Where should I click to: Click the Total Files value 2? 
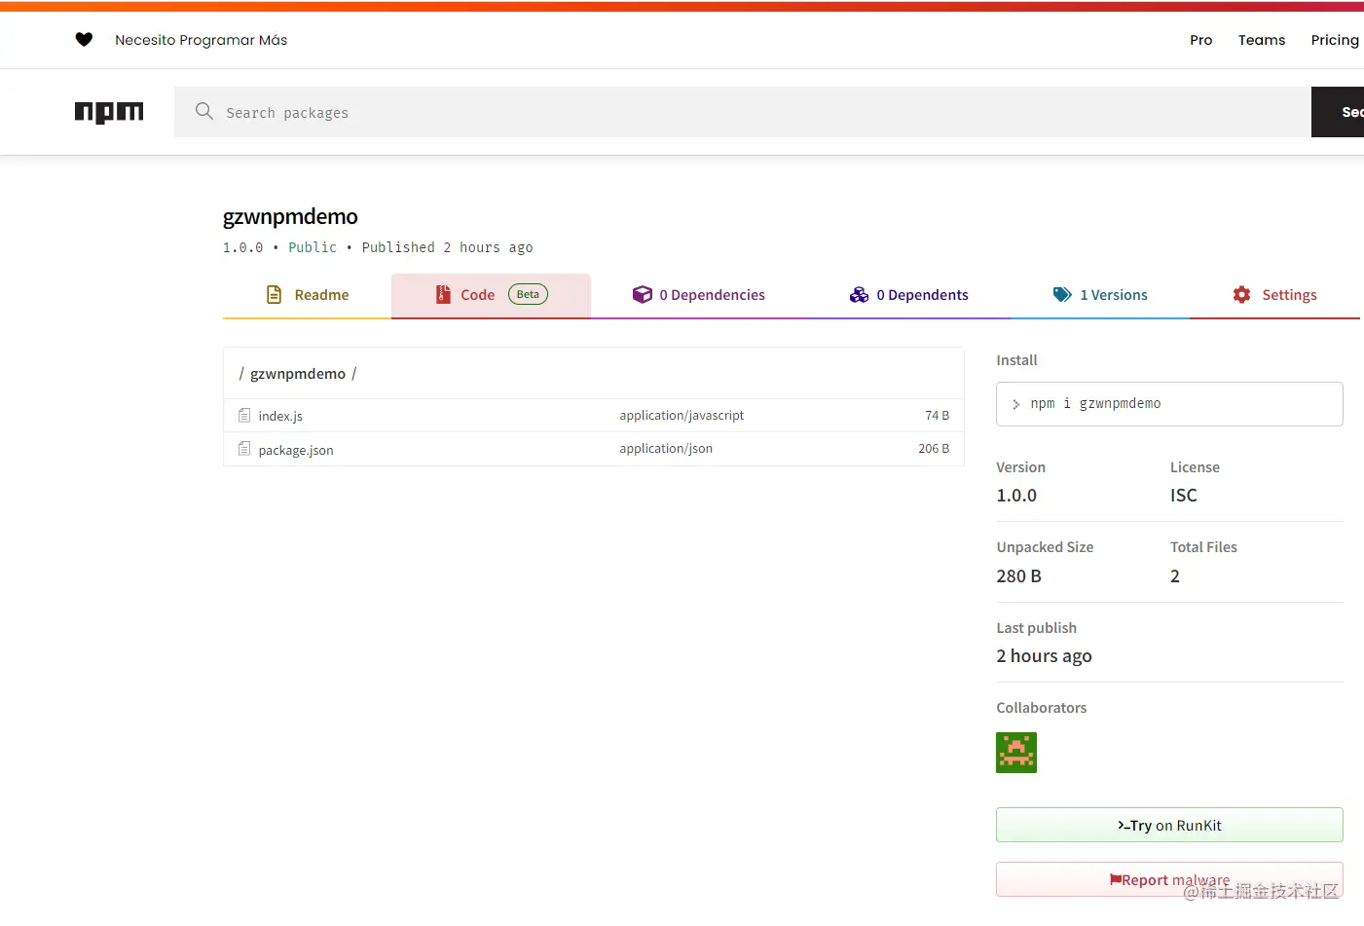click(1175, 576)
